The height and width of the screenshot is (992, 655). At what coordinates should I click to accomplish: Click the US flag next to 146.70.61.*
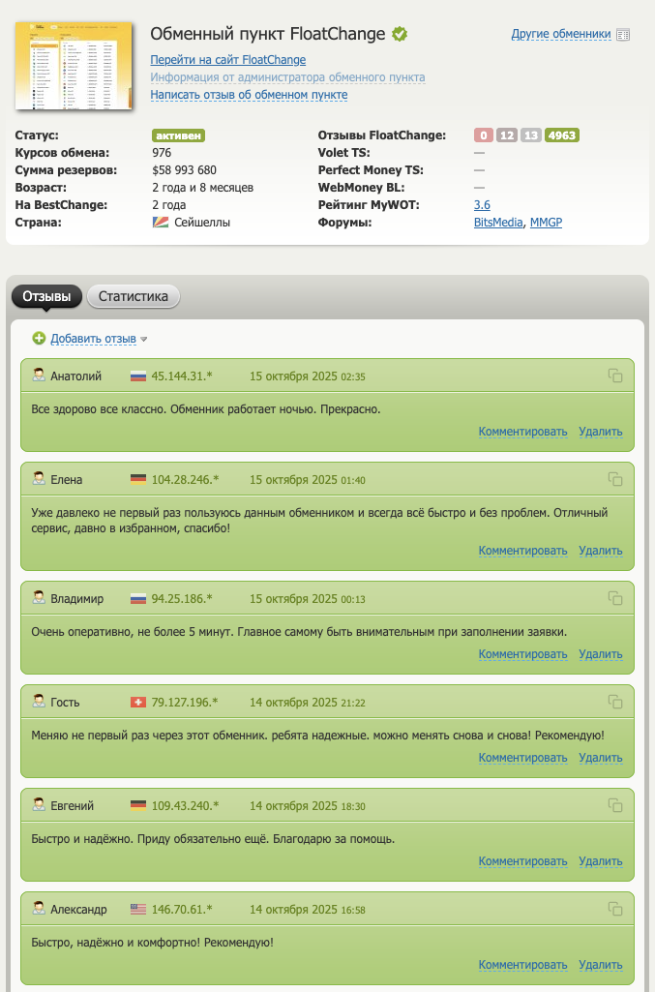tap(137, 910)
